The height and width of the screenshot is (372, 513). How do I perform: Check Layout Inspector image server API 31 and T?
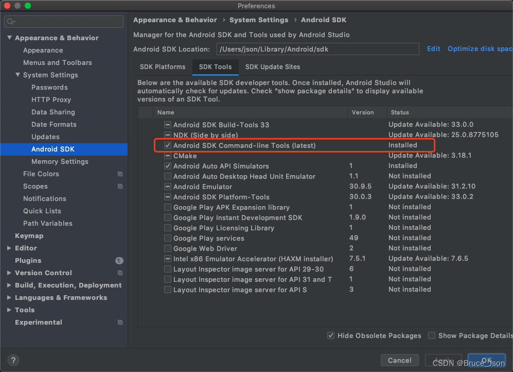[x=168, y=279]
